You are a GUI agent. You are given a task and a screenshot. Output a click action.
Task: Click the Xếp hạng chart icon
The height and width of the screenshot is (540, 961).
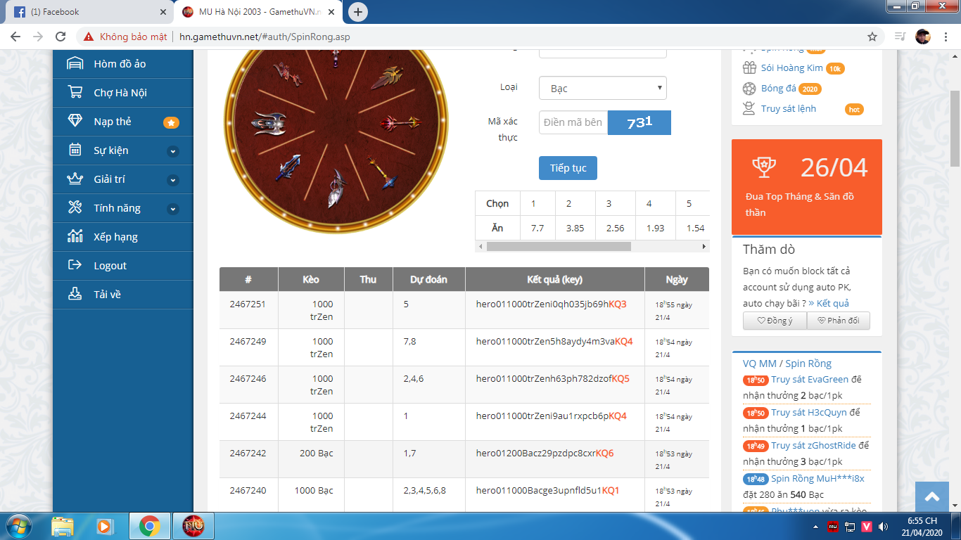pos(75,237)
